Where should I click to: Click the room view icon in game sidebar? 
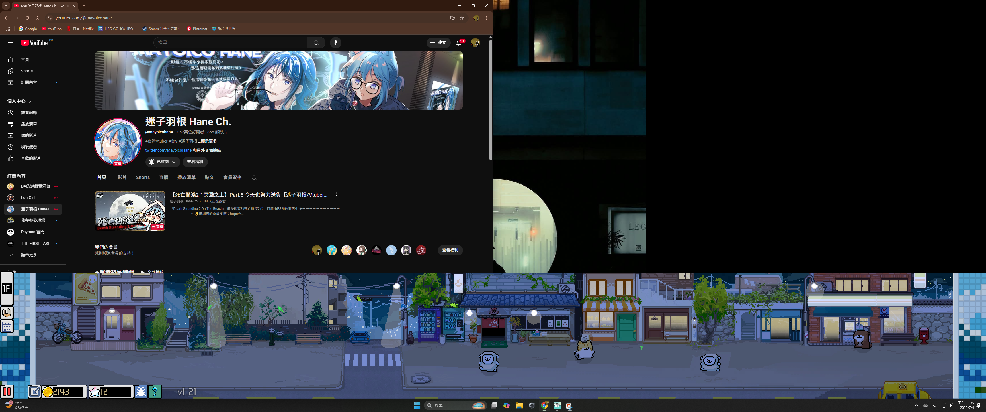click(x=7, y=313)
